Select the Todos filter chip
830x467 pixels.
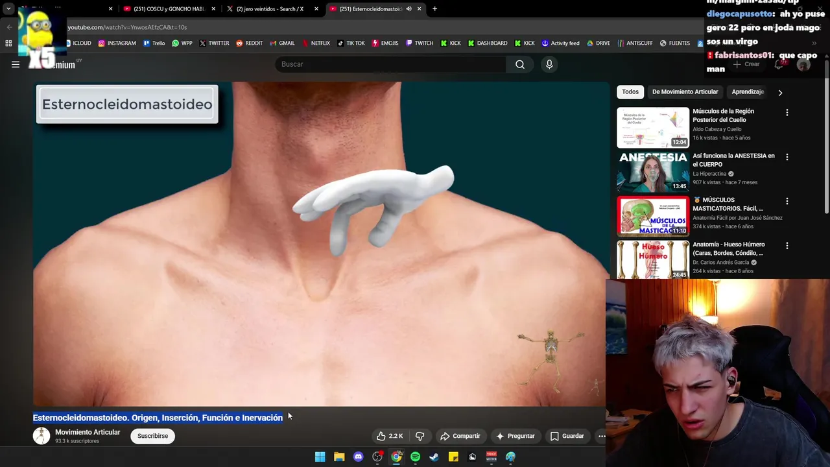pyautogui.click(x=630, y=92)
